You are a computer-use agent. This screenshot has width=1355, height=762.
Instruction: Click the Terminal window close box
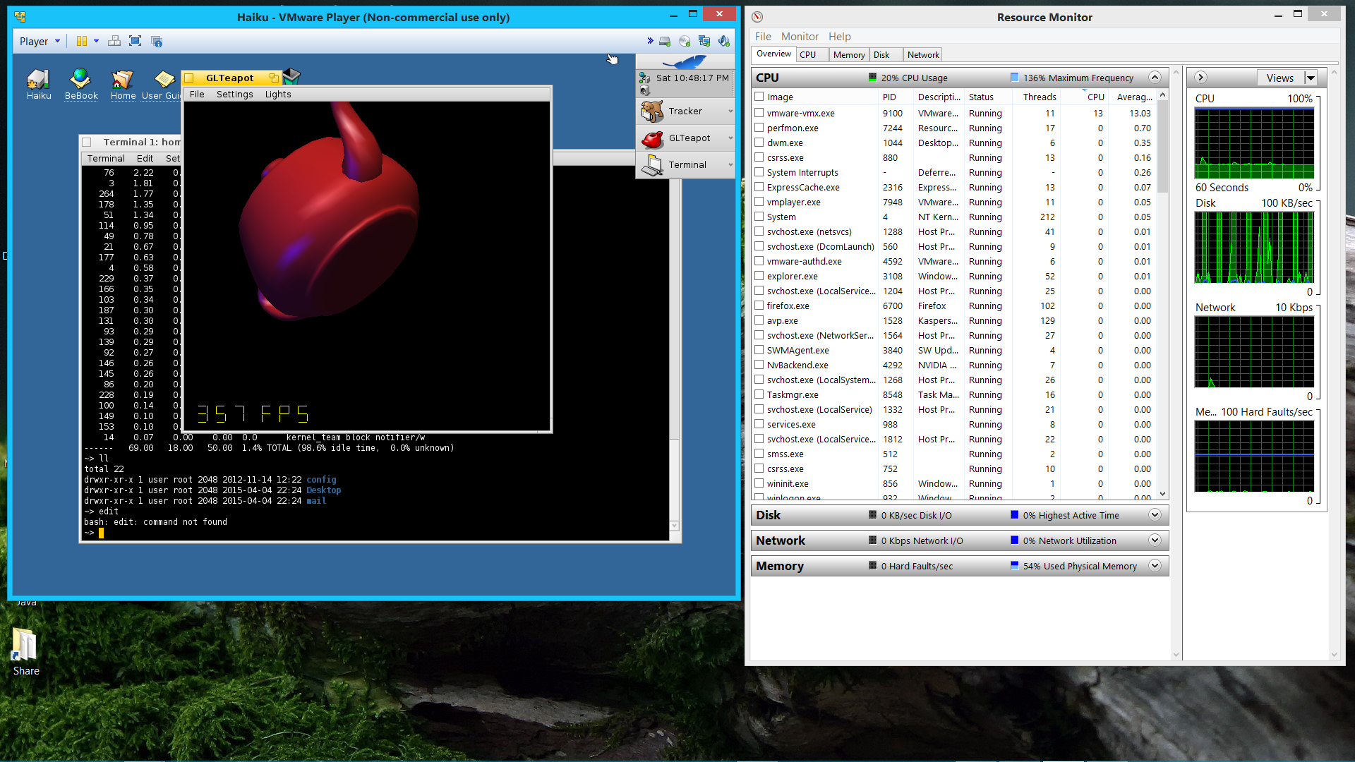(x=87, y=142)
